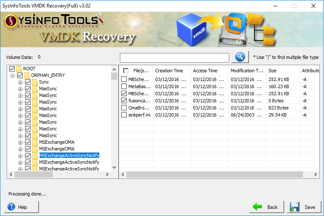Collapse the ORPHAN_ENTRY tree node
This screenshot has height=216, width=324.
point(12,76)
